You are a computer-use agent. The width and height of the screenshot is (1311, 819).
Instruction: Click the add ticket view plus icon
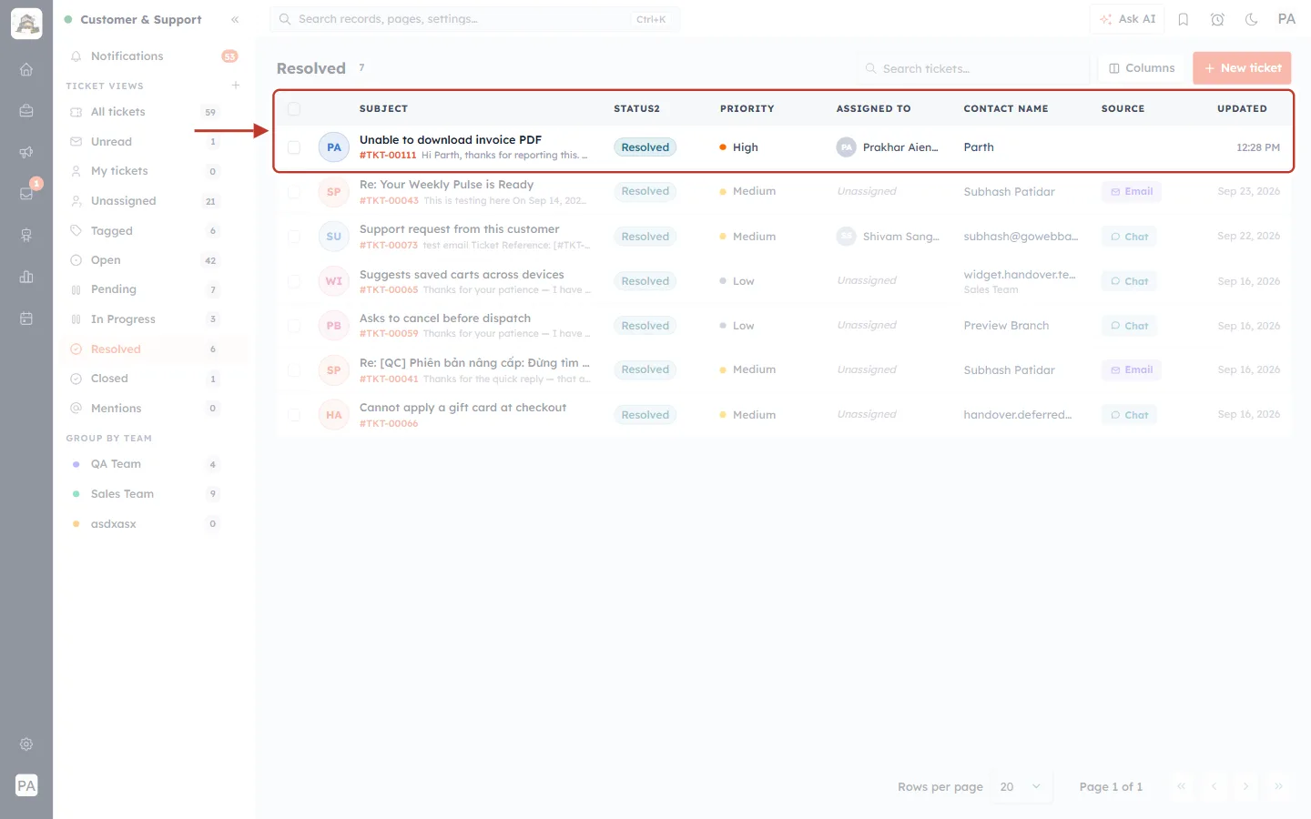[x=236, y=86]
